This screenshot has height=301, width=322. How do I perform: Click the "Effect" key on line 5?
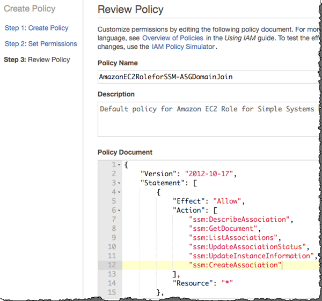pyautogui.click(x=189, y=201)
